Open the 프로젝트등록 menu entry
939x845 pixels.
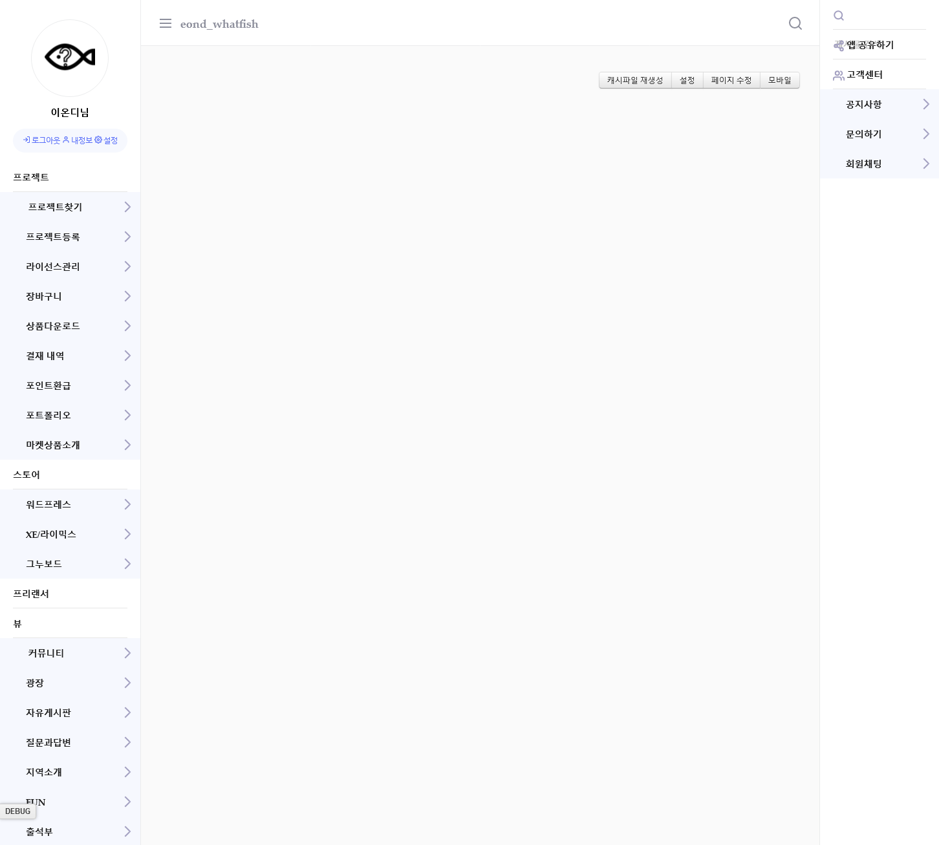(53, 237)
